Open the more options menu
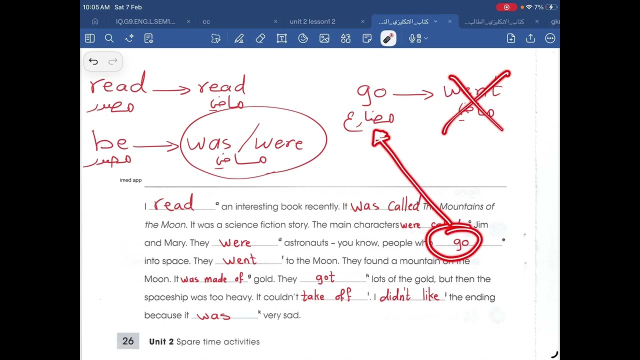Viewport: 640px width, 360px height. [550, 38]
